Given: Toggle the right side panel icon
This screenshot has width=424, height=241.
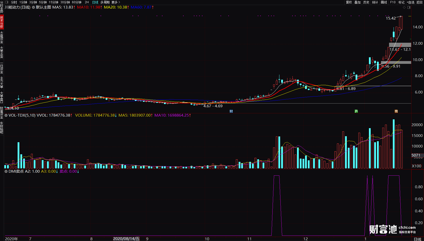Looking at the screenshot, I should coord(409,8).
